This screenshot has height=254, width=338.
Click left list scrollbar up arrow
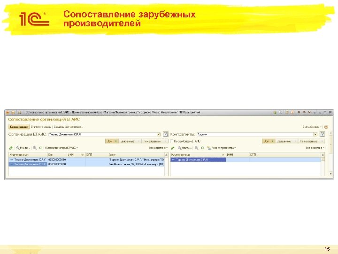(x=166, y=155)
